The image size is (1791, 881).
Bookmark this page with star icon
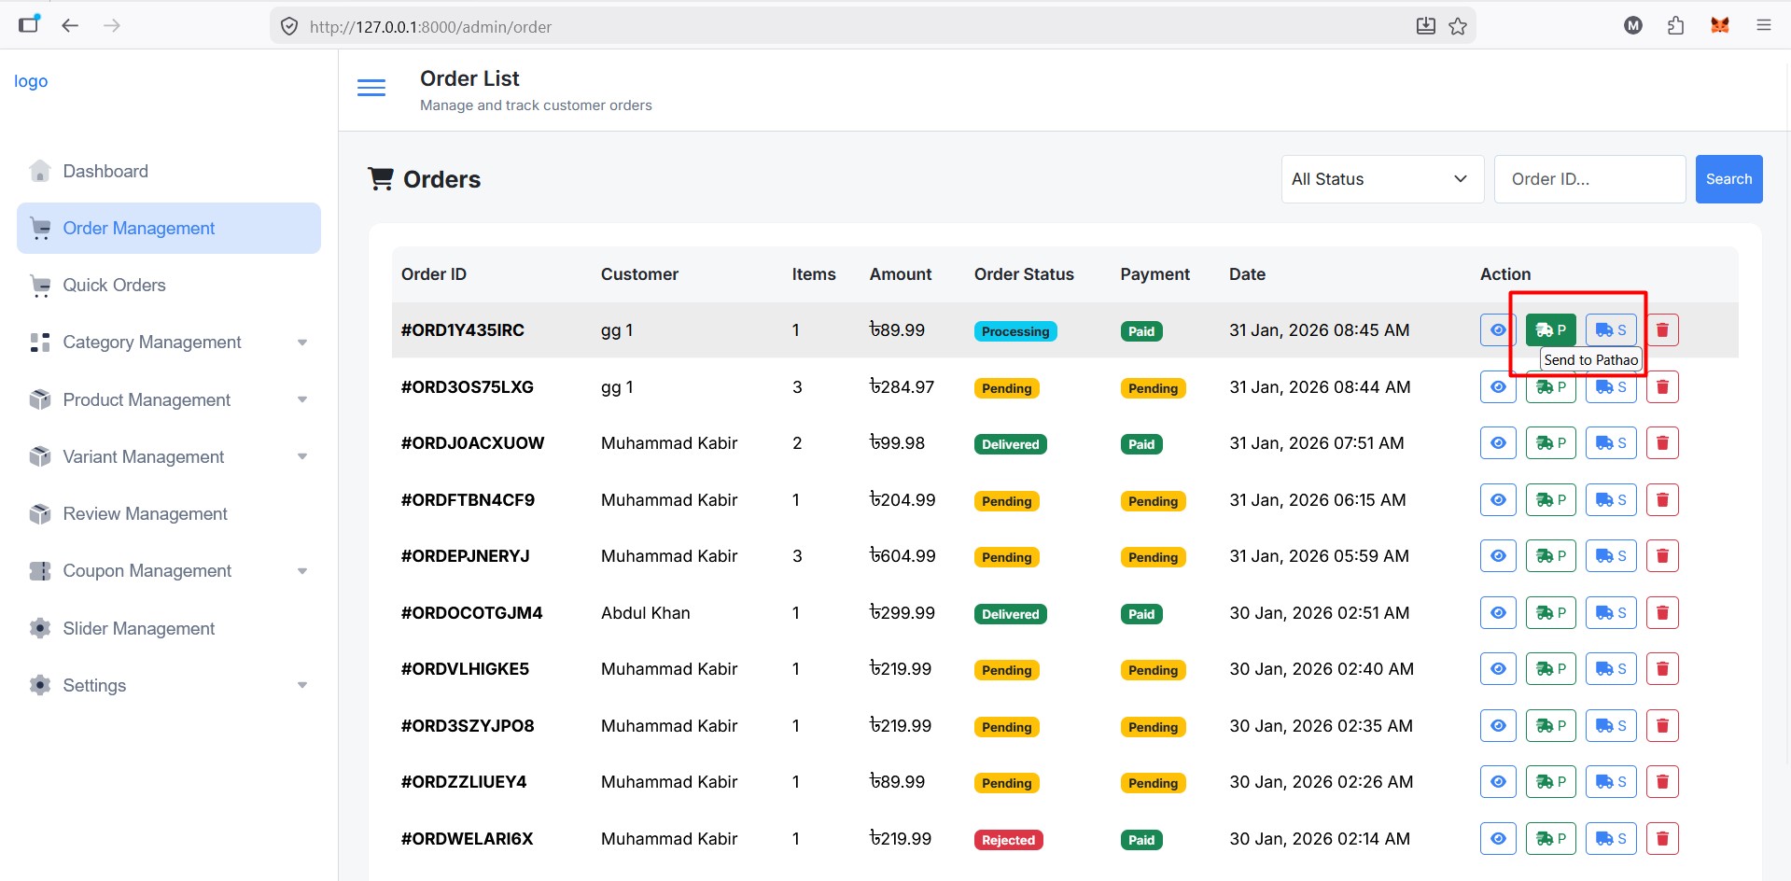click(x=1458, y=26)
